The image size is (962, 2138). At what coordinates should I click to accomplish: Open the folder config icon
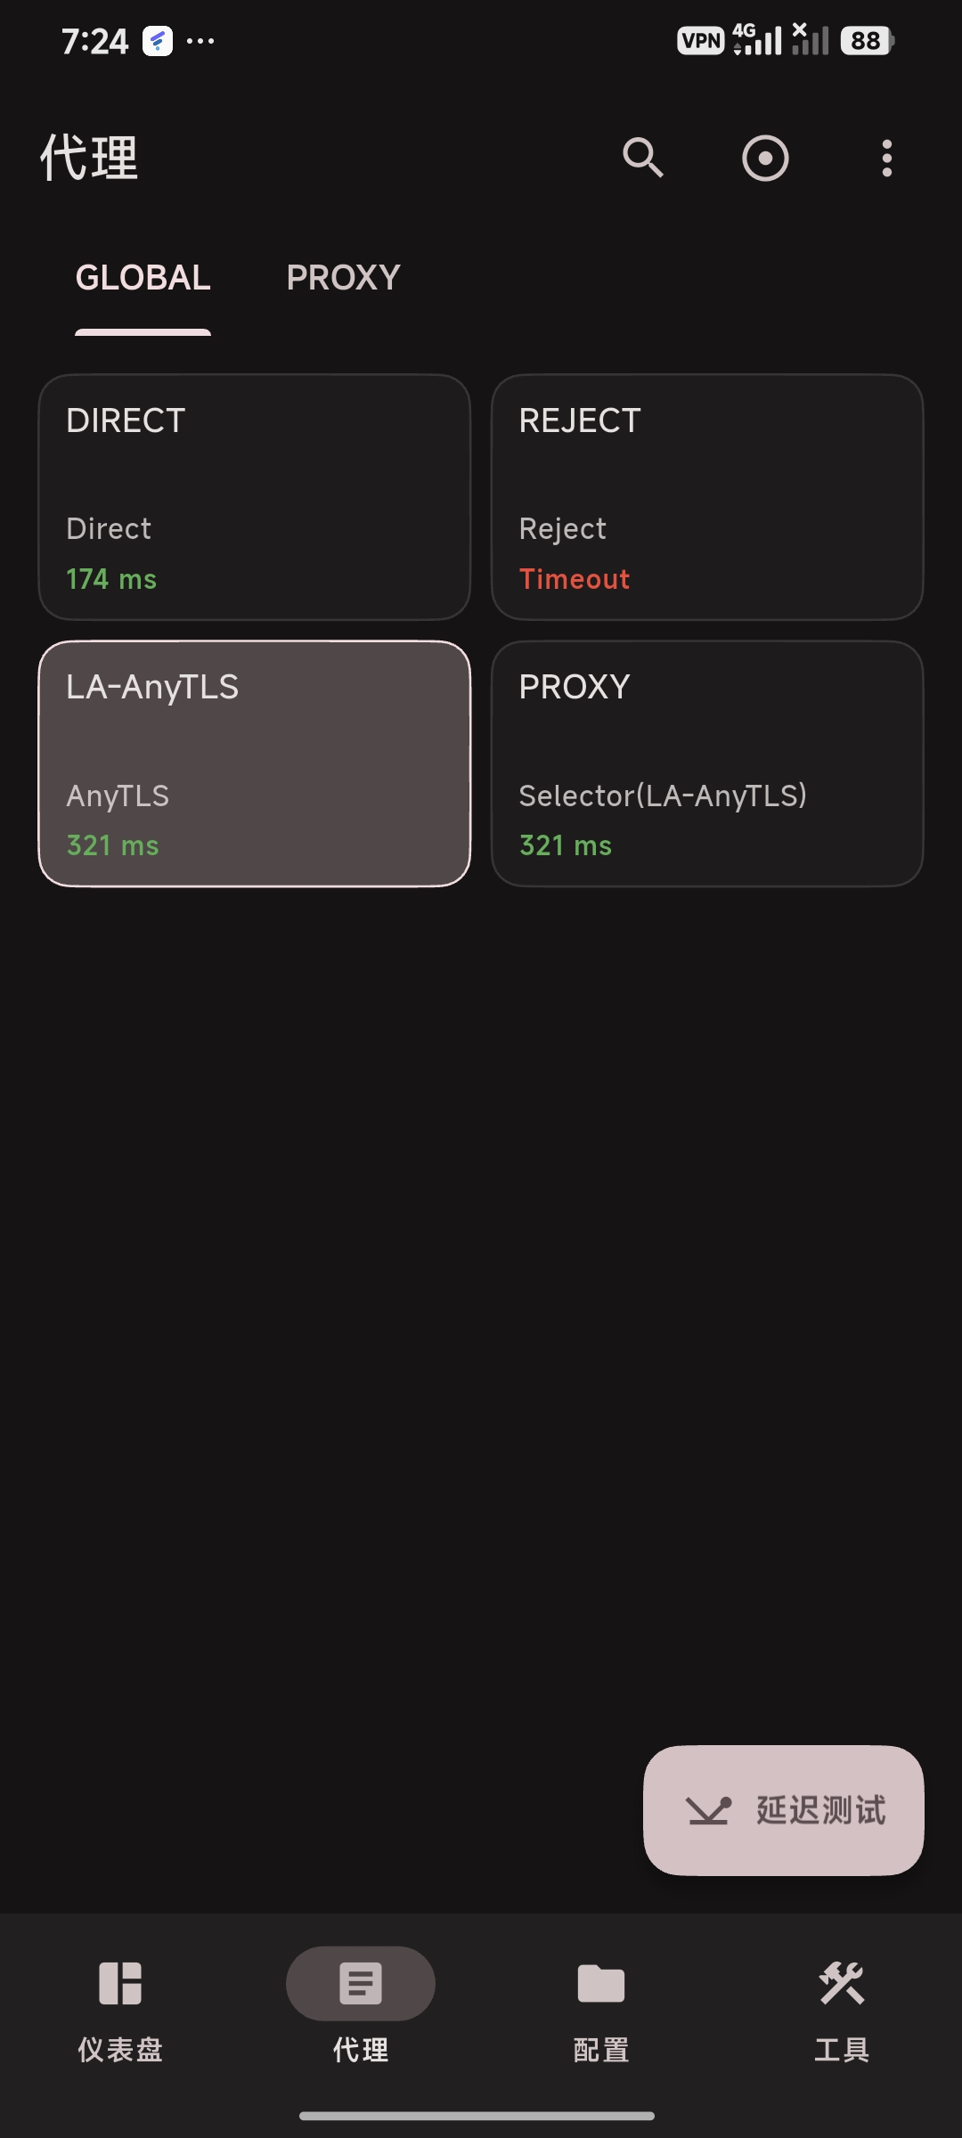pos(601,1983)
